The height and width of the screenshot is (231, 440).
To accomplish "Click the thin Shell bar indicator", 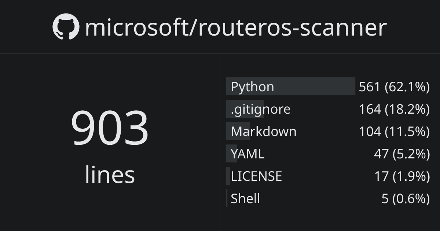I will click(227, 198).
